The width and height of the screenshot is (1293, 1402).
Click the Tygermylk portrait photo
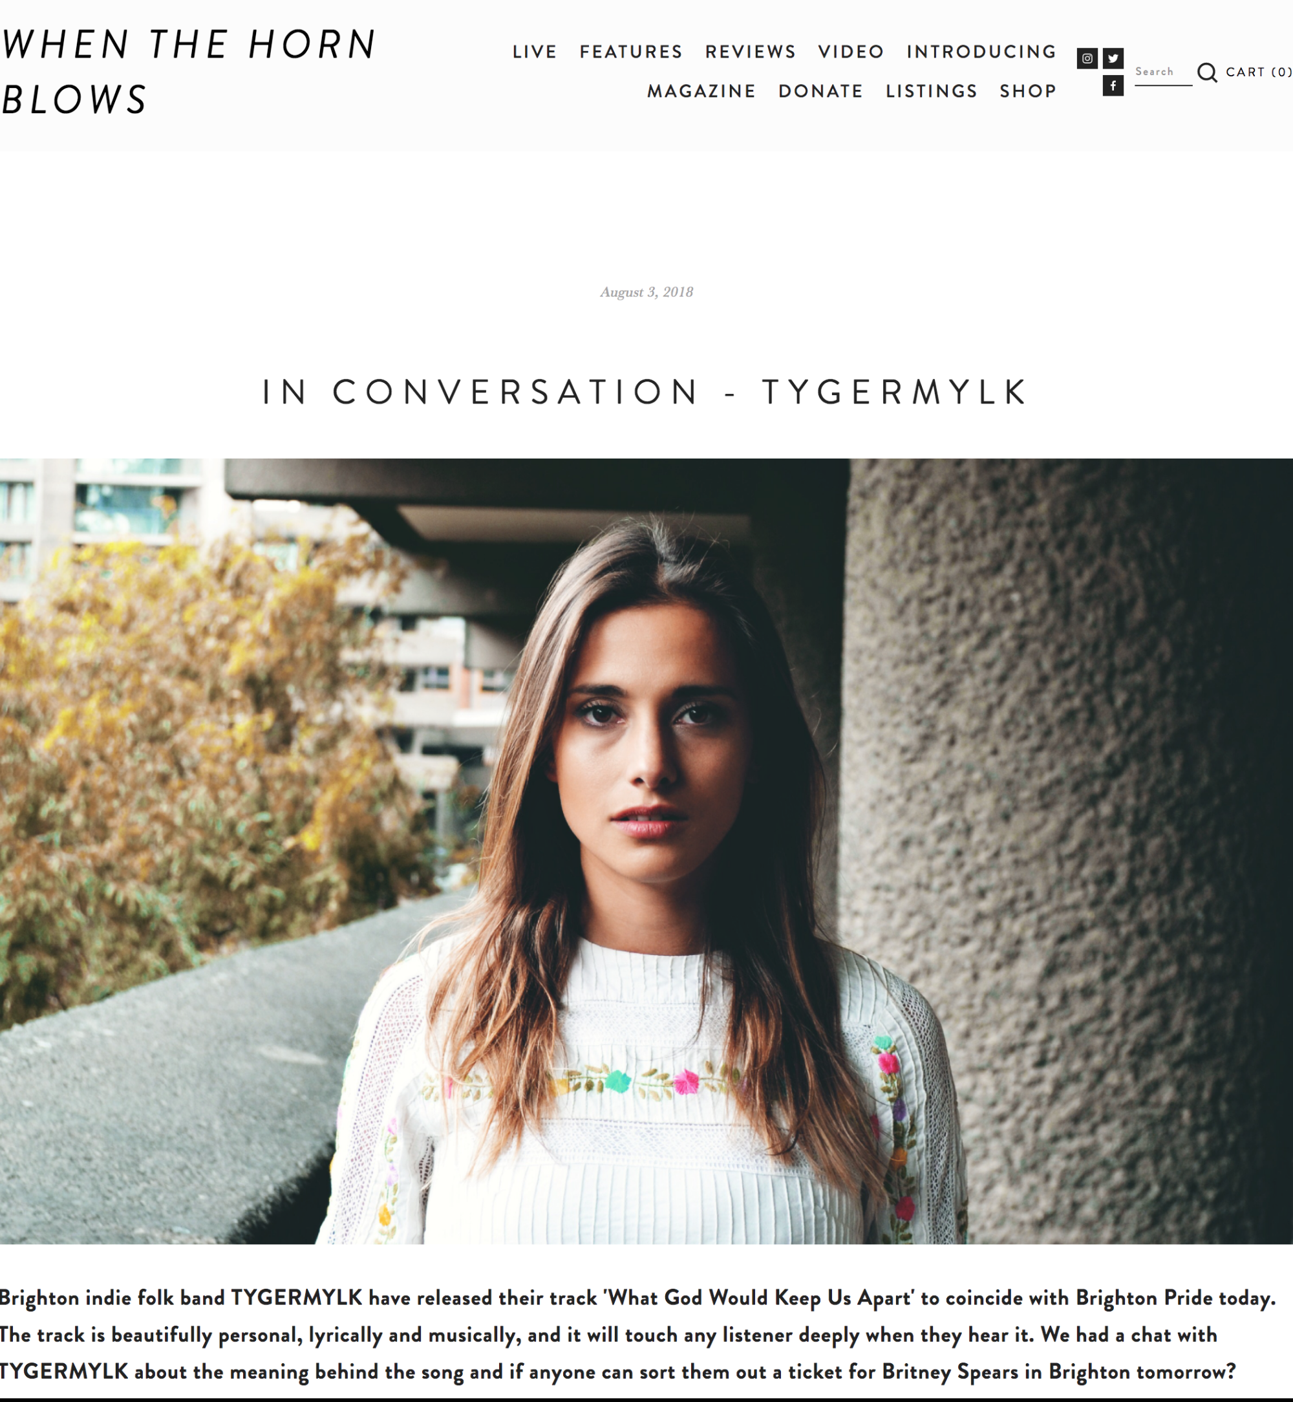646,851
